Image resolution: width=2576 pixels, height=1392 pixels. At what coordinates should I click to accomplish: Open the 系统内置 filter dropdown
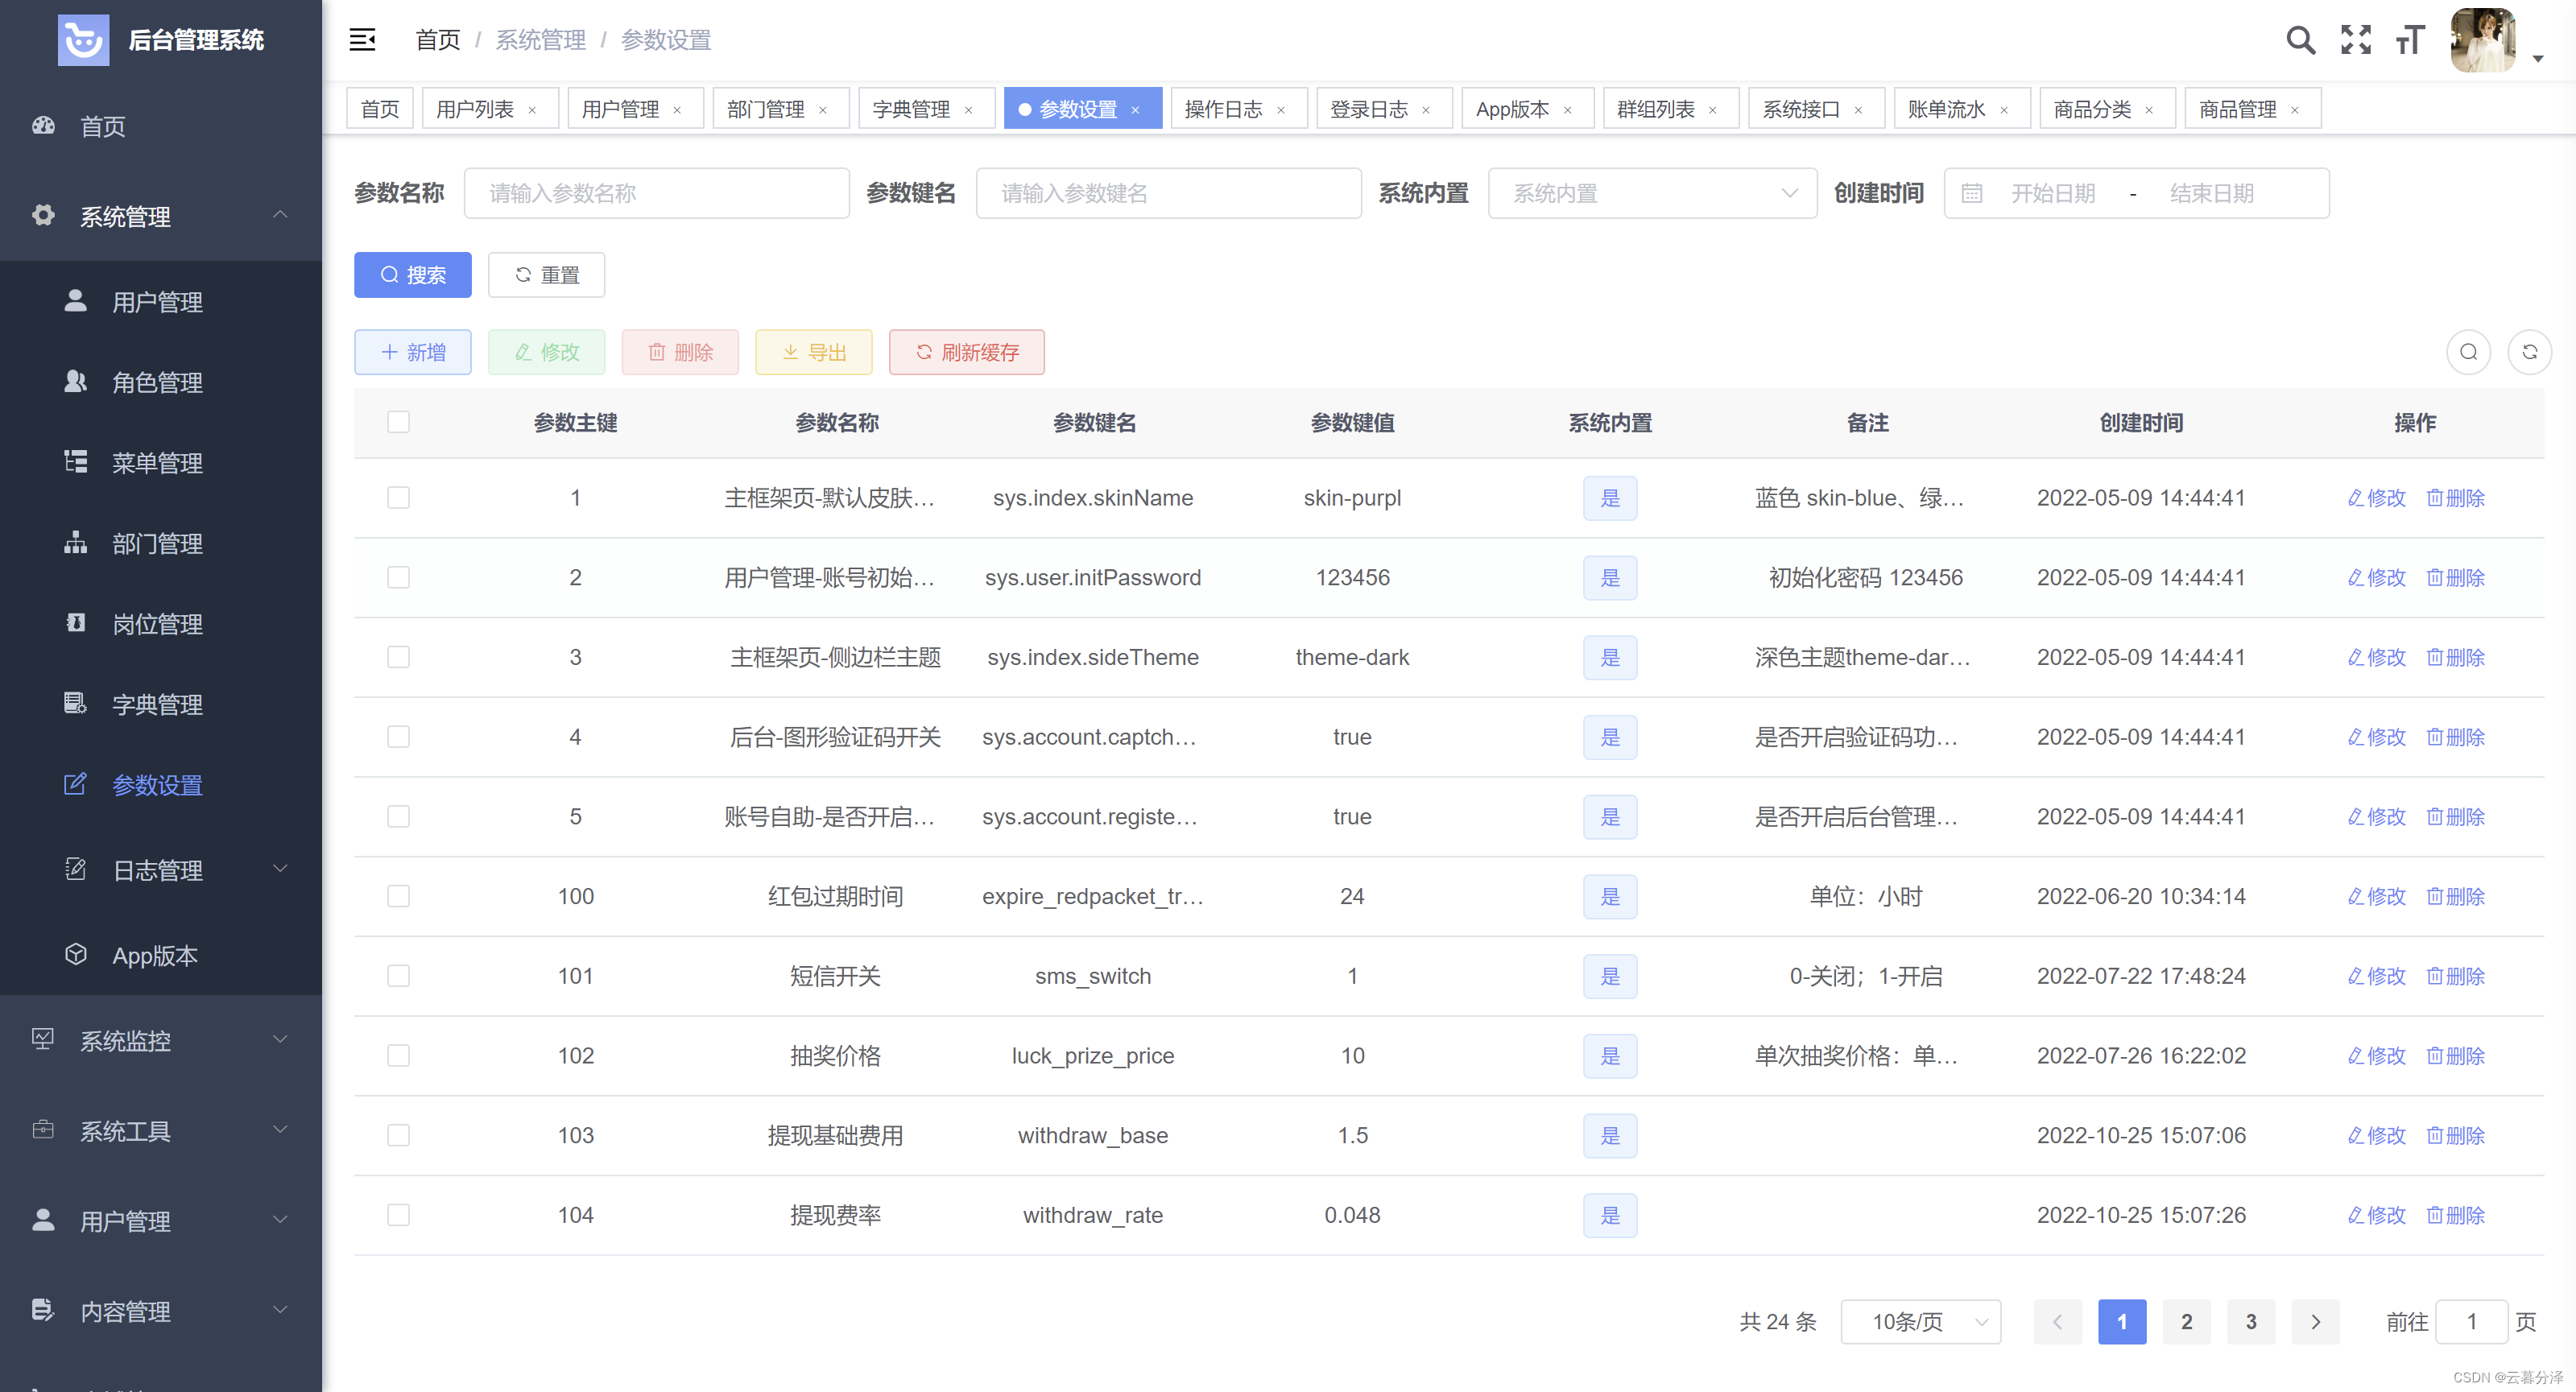pyautogui.click(x=1651, y=193)
